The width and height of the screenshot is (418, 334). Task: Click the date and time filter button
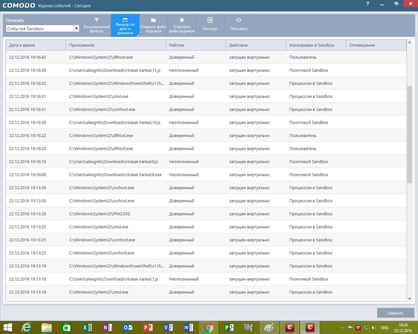(125, 25)
